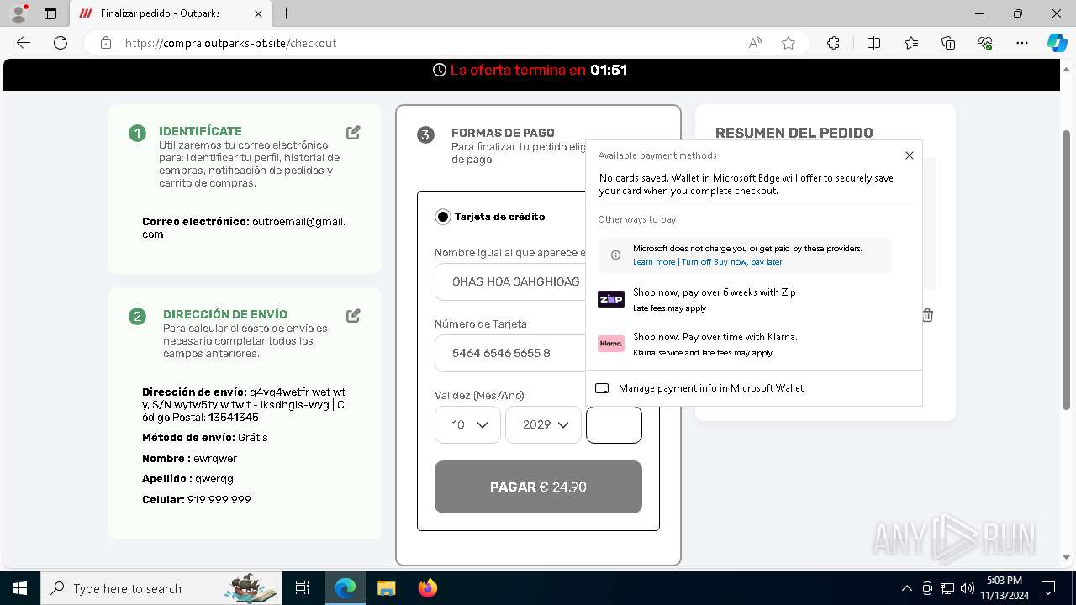The image size is (1076, 605).
Task: Toggle the split screen icon
Action: click(x=873, y=43)
